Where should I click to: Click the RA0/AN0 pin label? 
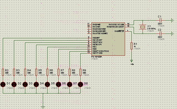click(x=96, y=25)
